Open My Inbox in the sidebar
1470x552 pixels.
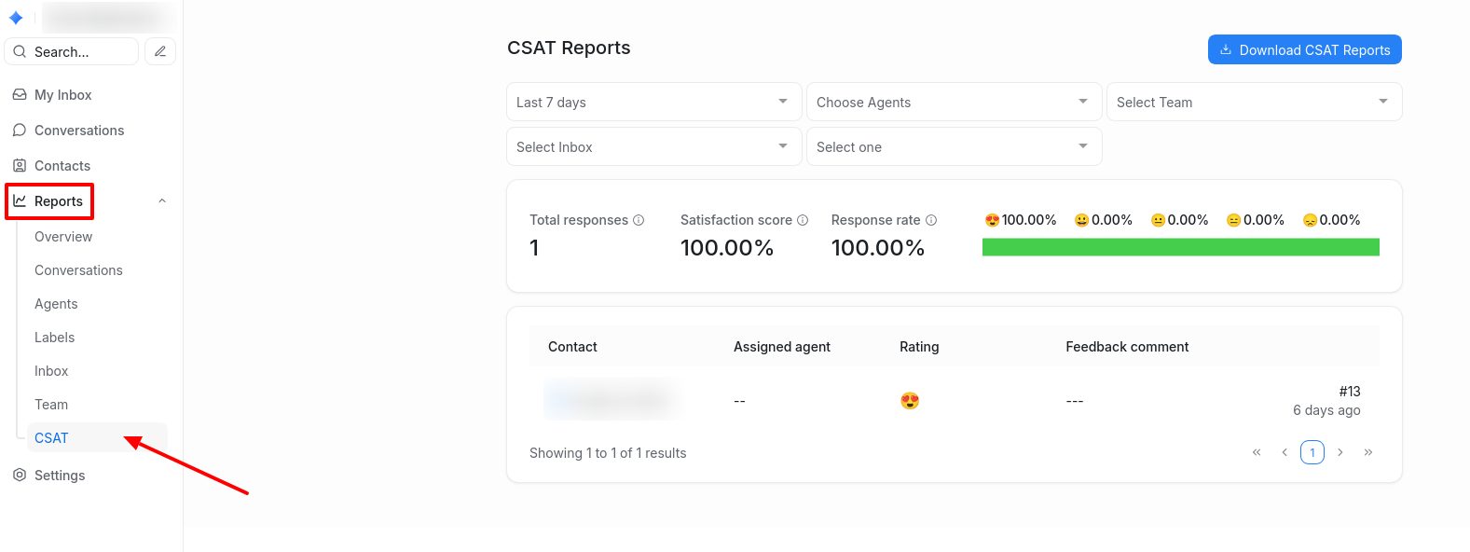coord(62,95)
